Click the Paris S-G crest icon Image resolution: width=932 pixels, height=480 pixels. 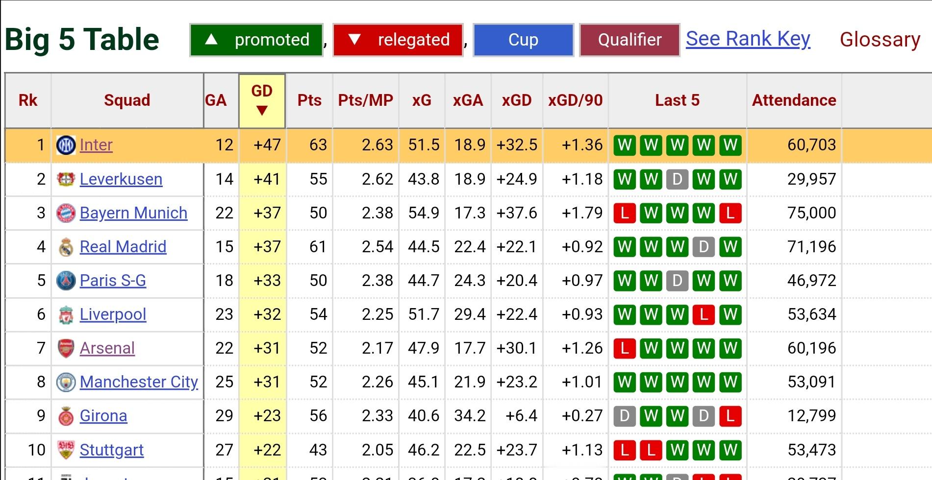(x=66, y=281)
